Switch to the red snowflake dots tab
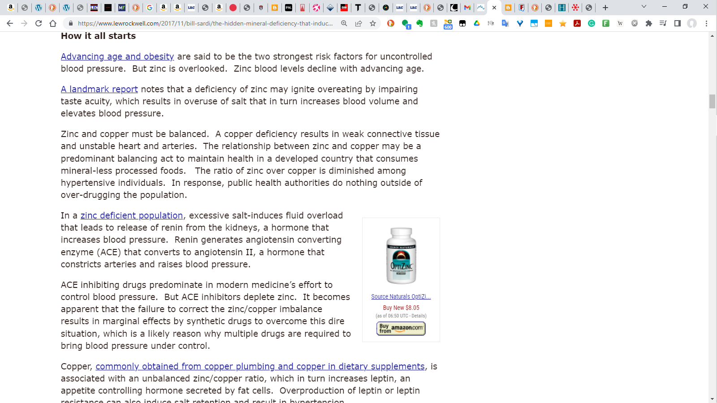The height and width of the screenshot is (403, 717). click(575, 8)
